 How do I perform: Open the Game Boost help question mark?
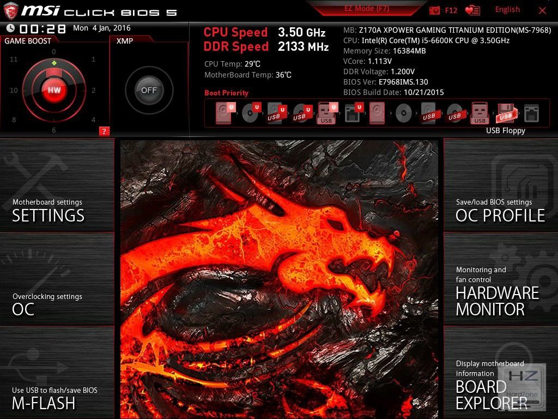[104, 131]
